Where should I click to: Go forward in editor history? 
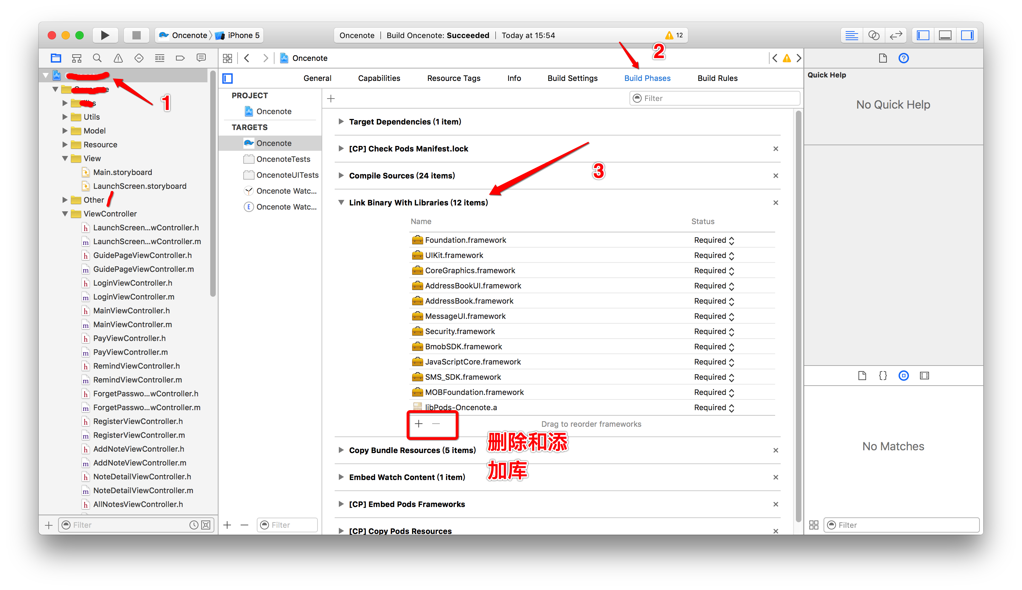pos(265,58)
